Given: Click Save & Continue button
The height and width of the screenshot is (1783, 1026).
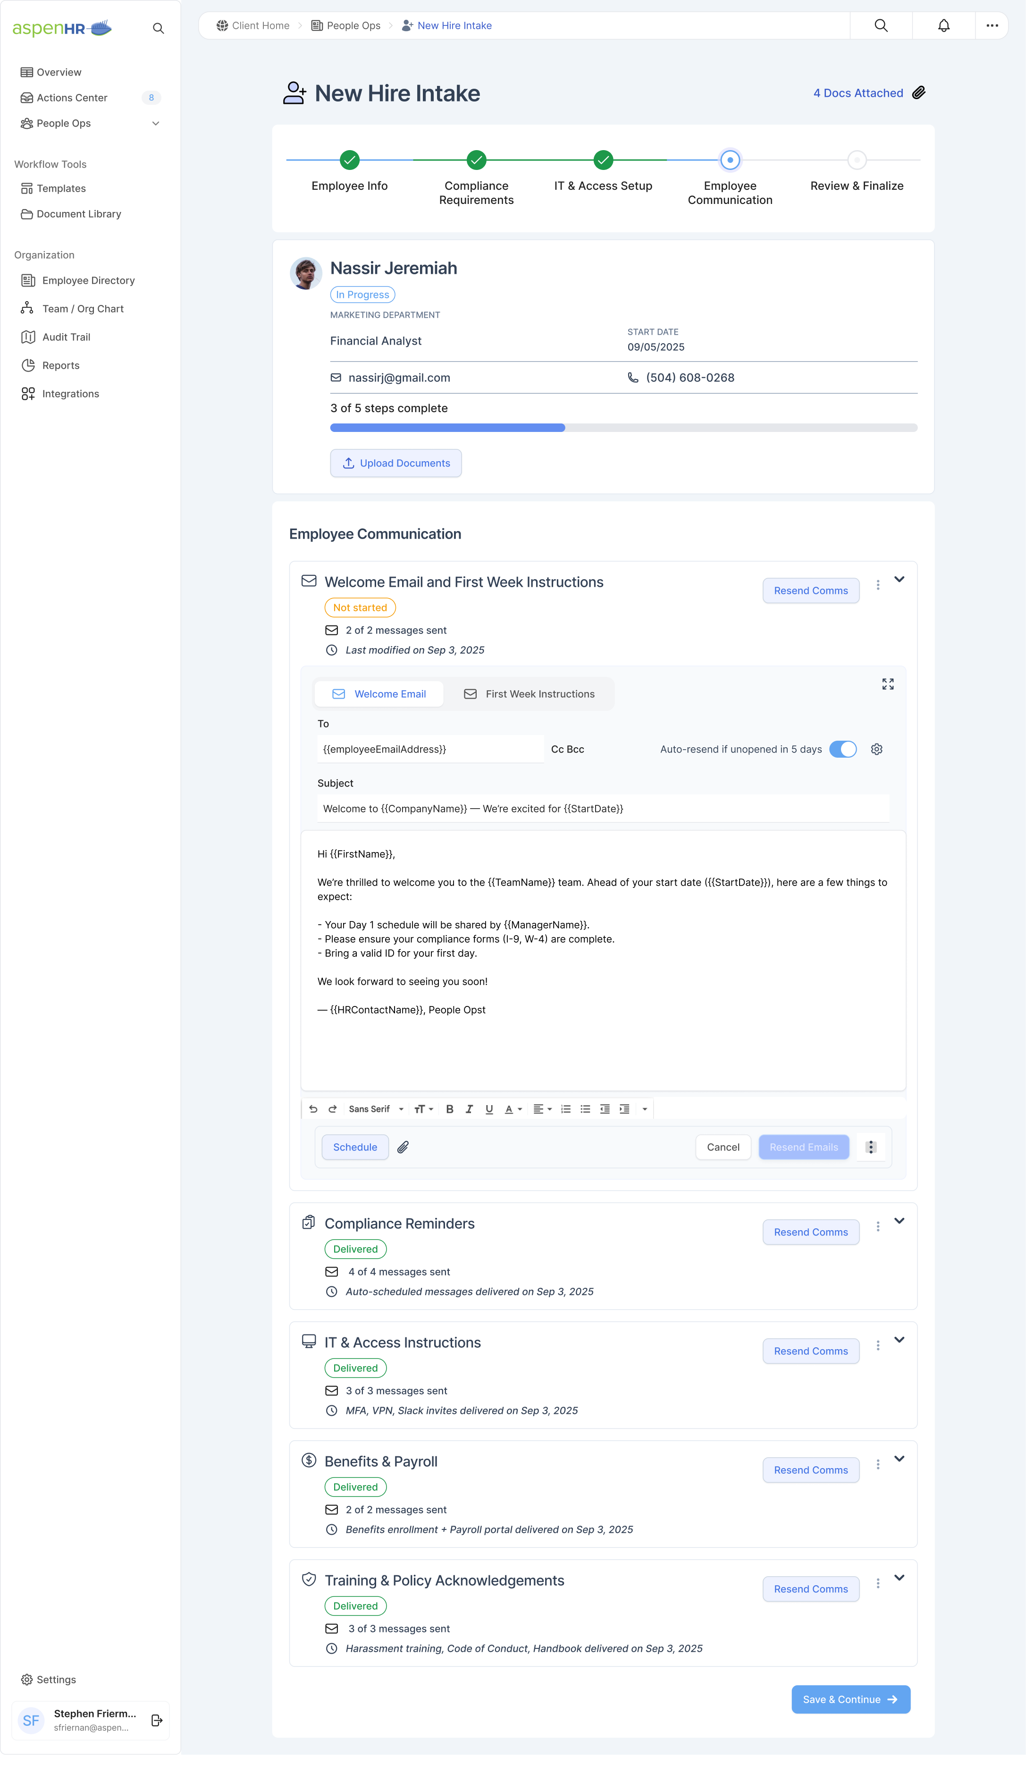Looking at the screenshot, I should pos(850,1699).
